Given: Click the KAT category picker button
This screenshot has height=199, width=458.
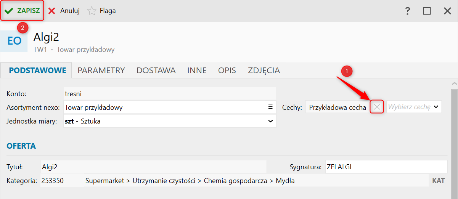Looking at the screenshot, I should (x=438, y=181).
